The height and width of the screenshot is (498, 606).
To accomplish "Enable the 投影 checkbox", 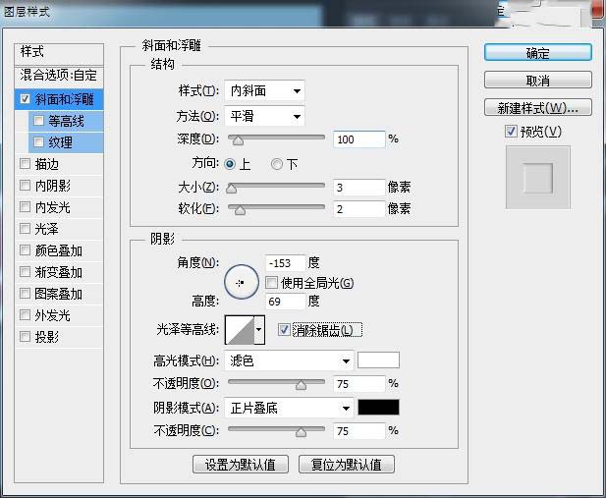I will (x=25, y=337).
